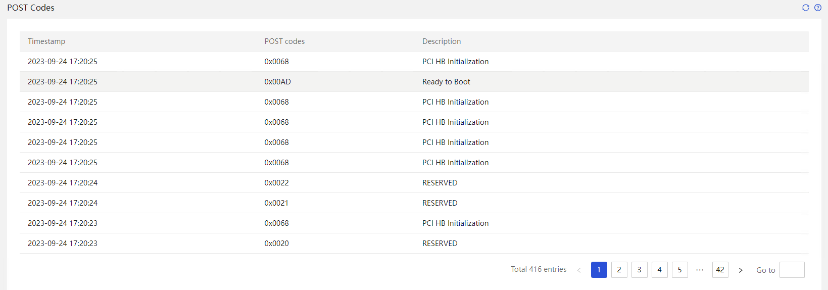The height and width of the screenshot is (290, 828).
Task: Refresh the POST Codes list
Action: (x=806, y=8)
